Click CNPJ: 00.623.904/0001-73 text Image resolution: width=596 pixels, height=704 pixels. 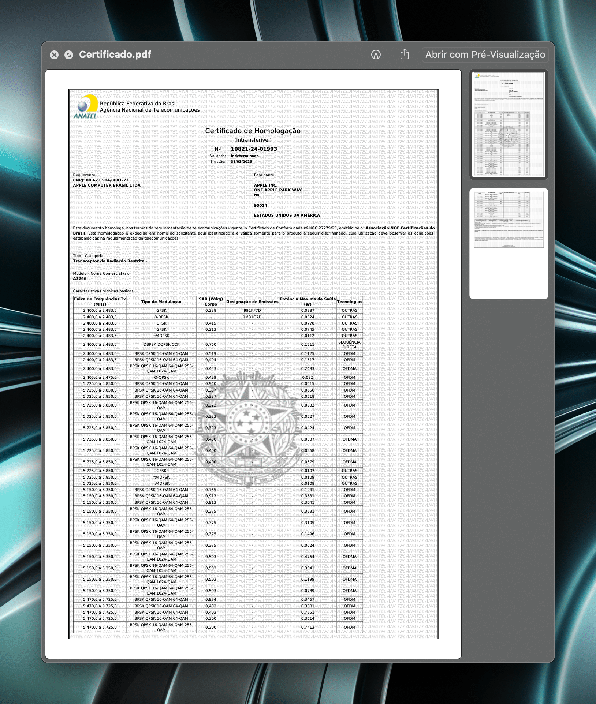click(x=101, y=180)
